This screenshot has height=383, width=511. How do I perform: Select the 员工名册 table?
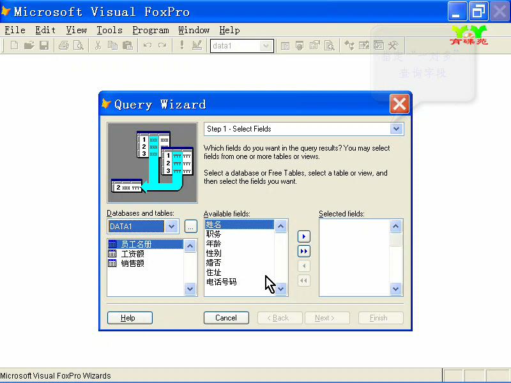point(146,244)
